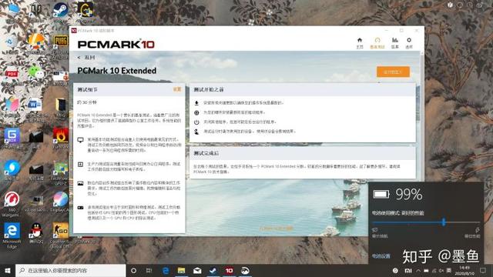Image resolution: width=493 pixels, height=277 pixels.
Task: Adjust the battery power mode slider
Action: pyautogui.click(x=444, y=222)
